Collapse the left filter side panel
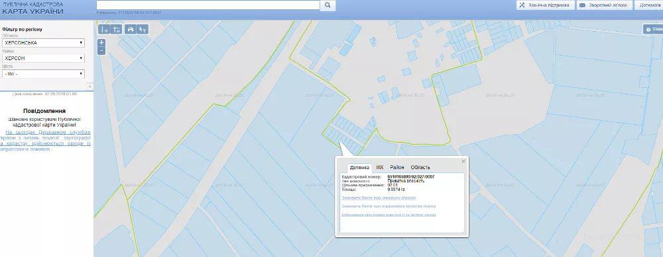This screenshot has width=663, height=257. pos(90,87)
